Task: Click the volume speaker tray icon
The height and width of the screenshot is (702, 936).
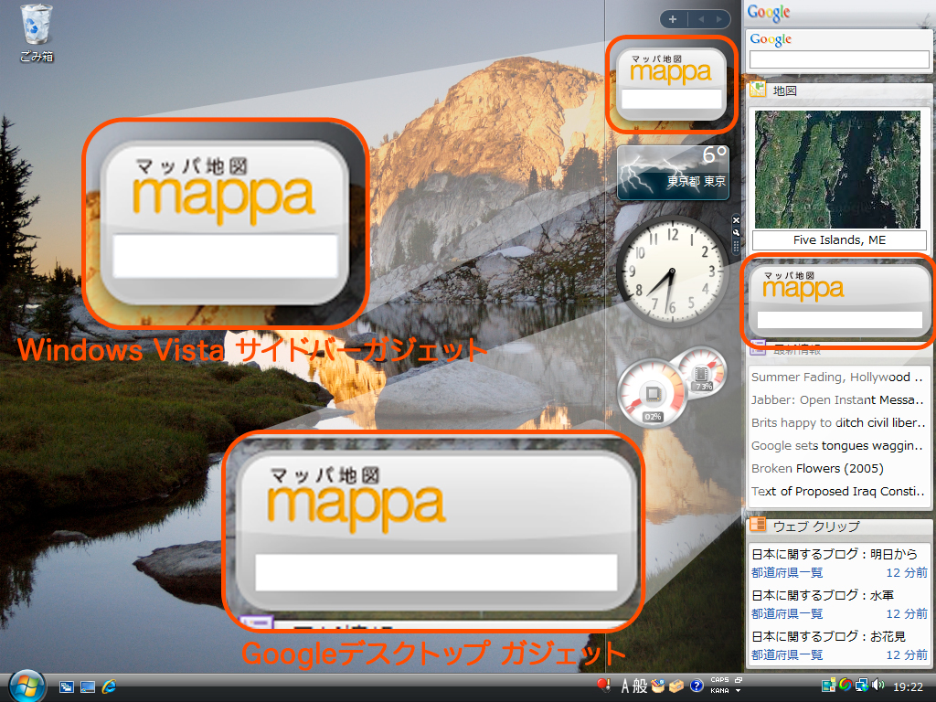Action: (878, 685)
